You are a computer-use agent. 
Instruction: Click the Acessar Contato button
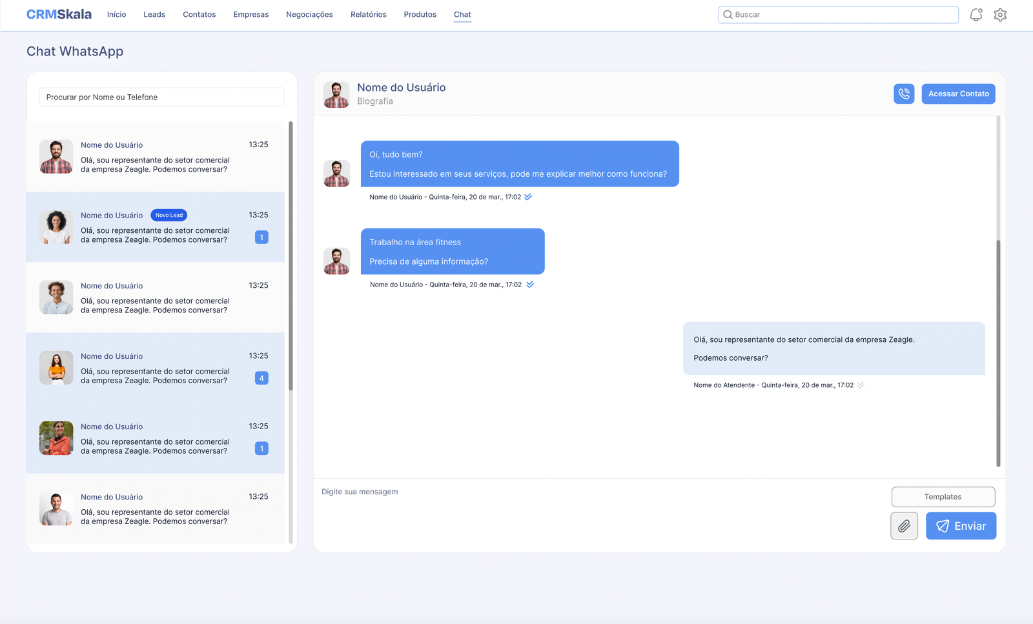[958, 94]
